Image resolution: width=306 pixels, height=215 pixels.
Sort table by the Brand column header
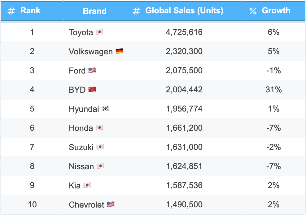pyautogui.click(x=95, y=11)
